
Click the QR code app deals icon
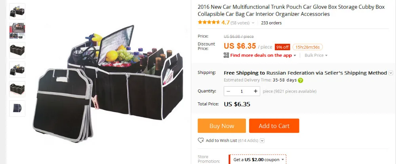click(226, 55)
